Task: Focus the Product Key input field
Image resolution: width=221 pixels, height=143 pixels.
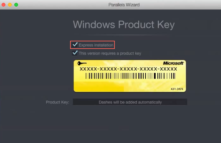Action: [130, 102]
